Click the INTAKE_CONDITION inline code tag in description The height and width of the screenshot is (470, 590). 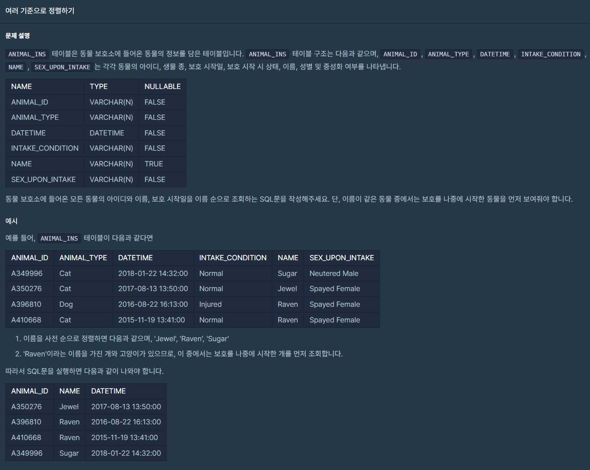[550, 54]
